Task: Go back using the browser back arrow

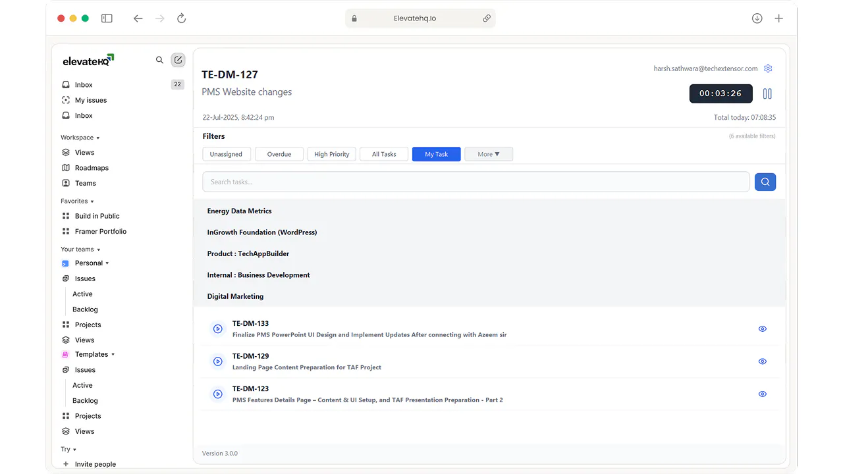Action: click(x=138, y=18)
